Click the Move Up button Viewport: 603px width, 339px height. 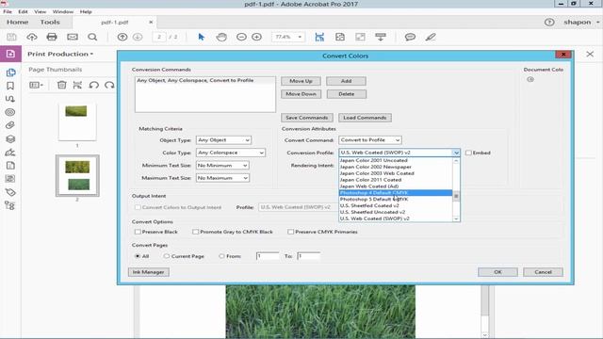(301, 81)
